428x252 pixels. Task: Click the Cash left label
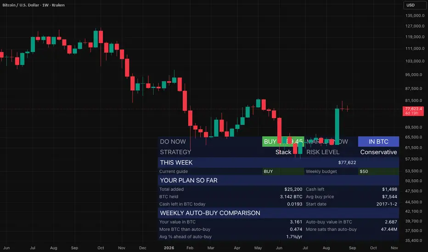[x=315, y=189]
